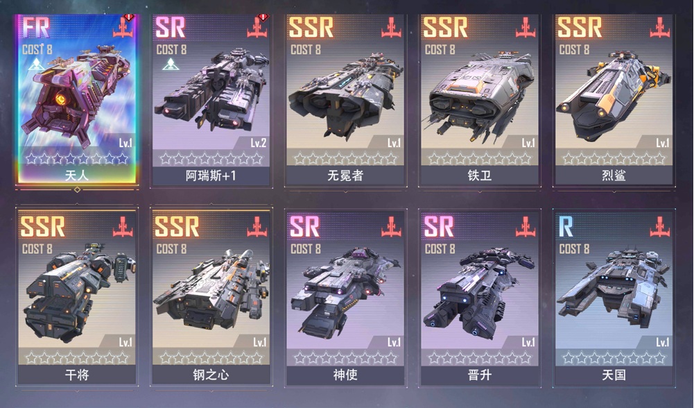Click the upgrade arrow icon on 阿瑞斯+1 card
The width and height of the screenshot is (694, 408).
pos(171,65)
